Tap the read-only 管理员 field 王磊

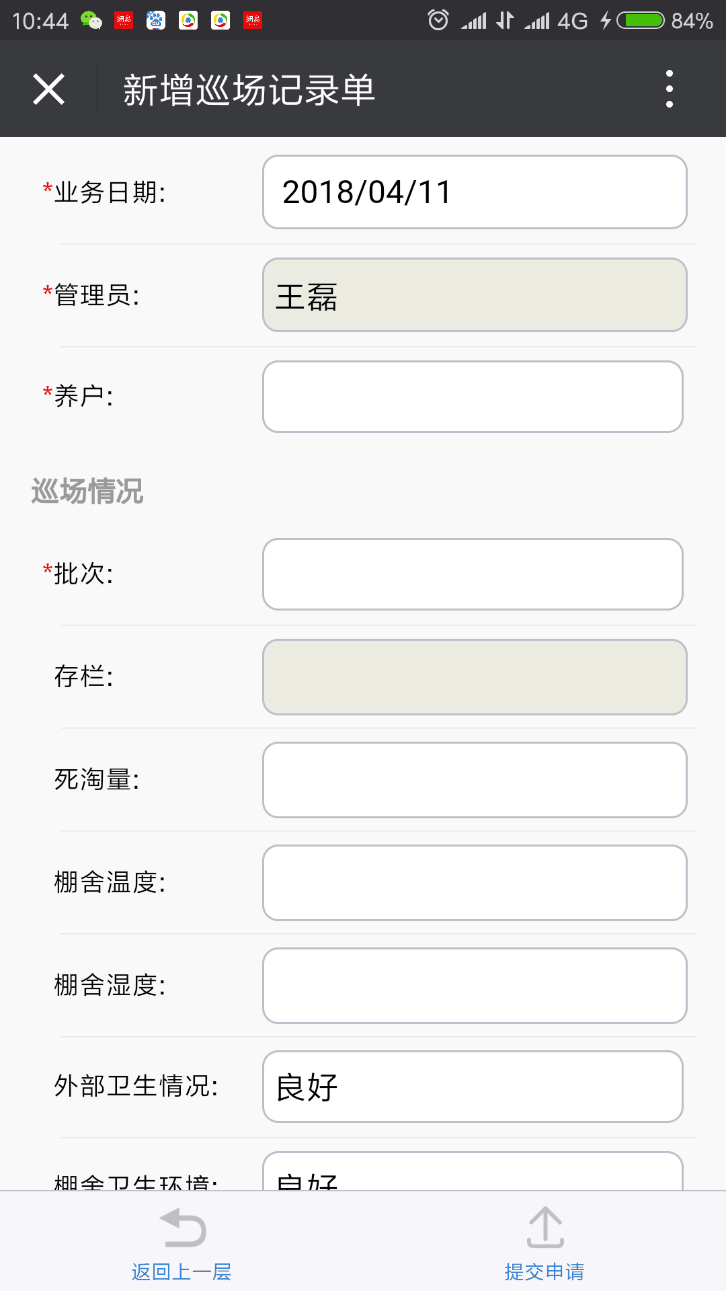[x=474, y=295]
